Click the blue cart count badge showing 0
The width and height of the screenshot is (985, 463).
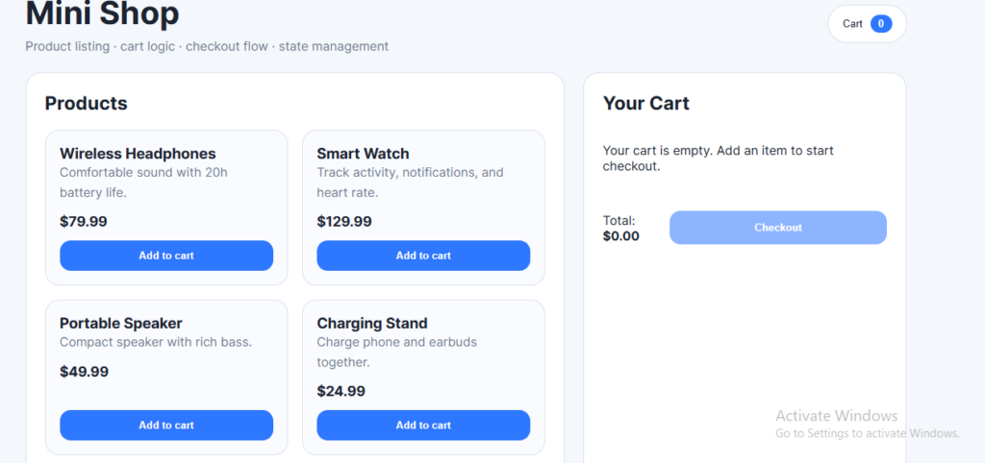pos(881,24)
